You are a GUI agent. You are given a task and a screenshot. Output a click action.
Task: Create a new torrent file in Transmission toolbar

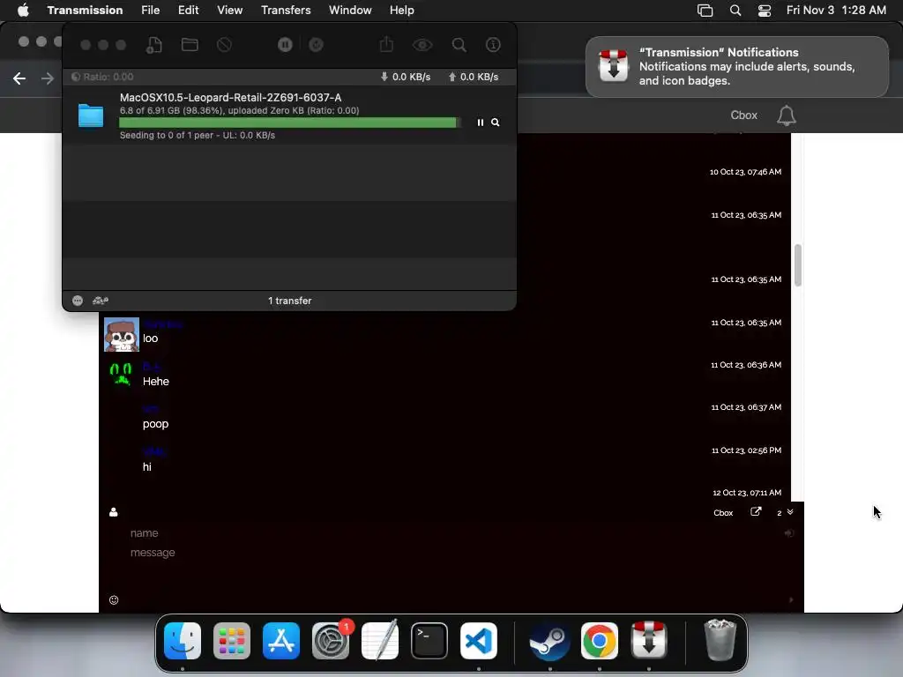point(153,45)
